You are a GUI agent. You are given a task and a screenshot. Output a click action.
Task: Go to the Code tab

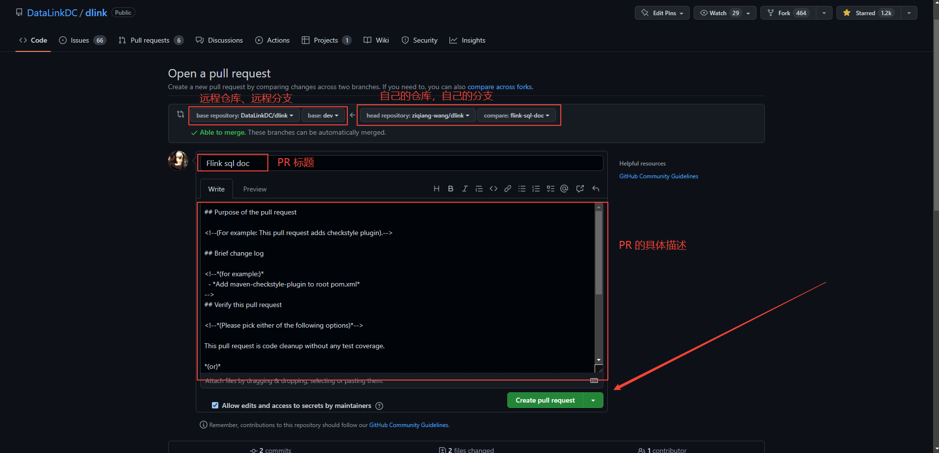coord(33,40)
